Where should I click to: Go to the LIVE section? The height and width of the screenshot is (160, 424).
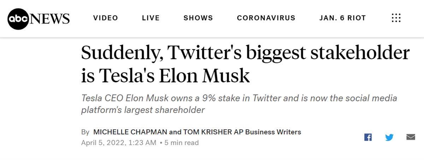click(x=151, y=18)
